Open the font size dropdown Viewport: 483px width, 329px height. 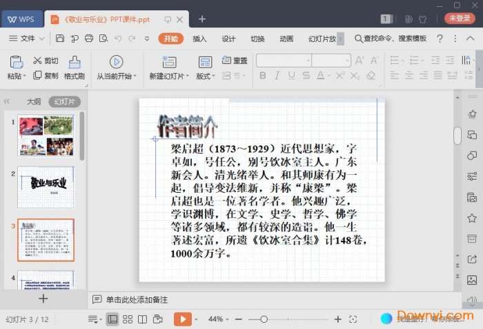click(347, 61)
